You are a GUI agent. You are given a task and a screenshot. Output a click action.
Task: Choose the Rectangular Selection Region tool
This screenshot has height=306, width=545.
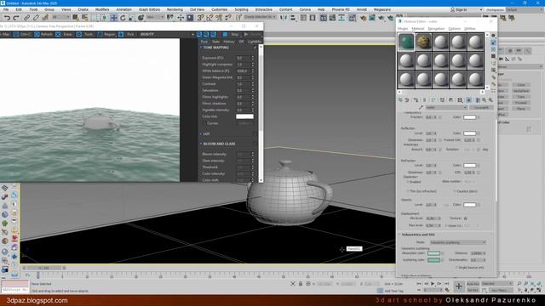click(95, 18)
